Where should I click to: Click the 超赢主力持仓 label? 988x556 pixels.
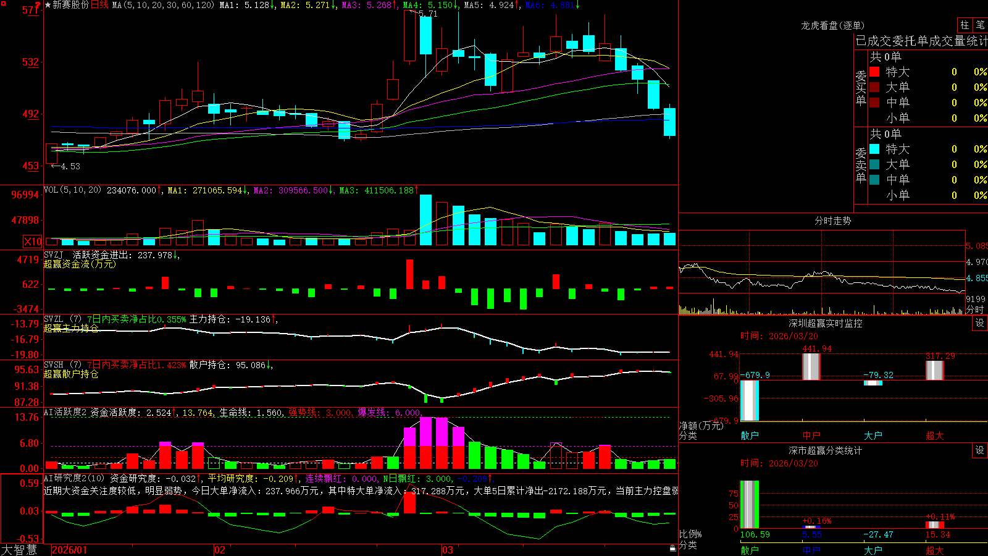click(71, 328)
